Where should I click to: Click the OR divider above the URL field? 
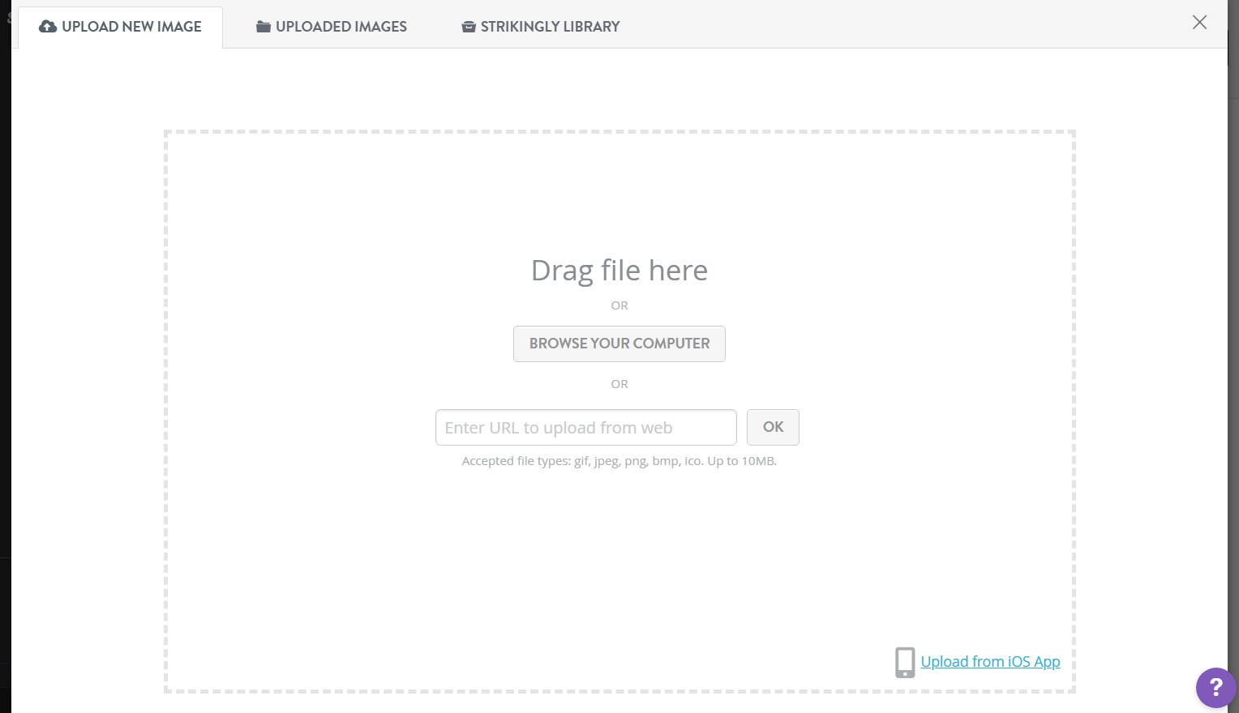tap(619, 383)
